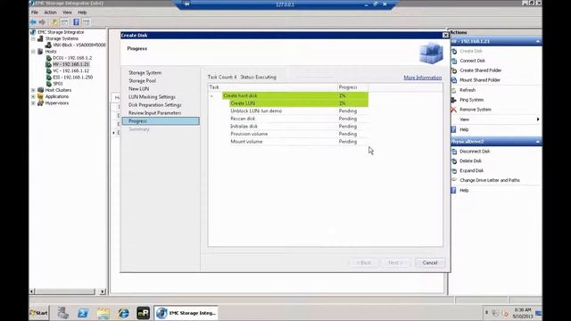Open the View menu in menu bar

tap(67, 12)
